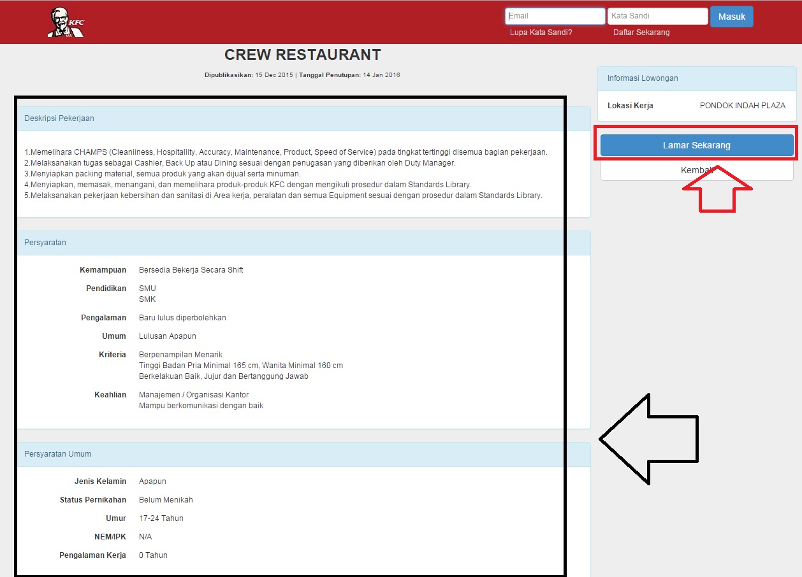Click the line about packing material

point(162,174)
